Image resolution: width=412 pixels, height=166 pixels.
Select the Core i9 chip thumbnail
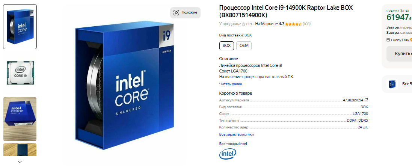click(x=20, y=73)
